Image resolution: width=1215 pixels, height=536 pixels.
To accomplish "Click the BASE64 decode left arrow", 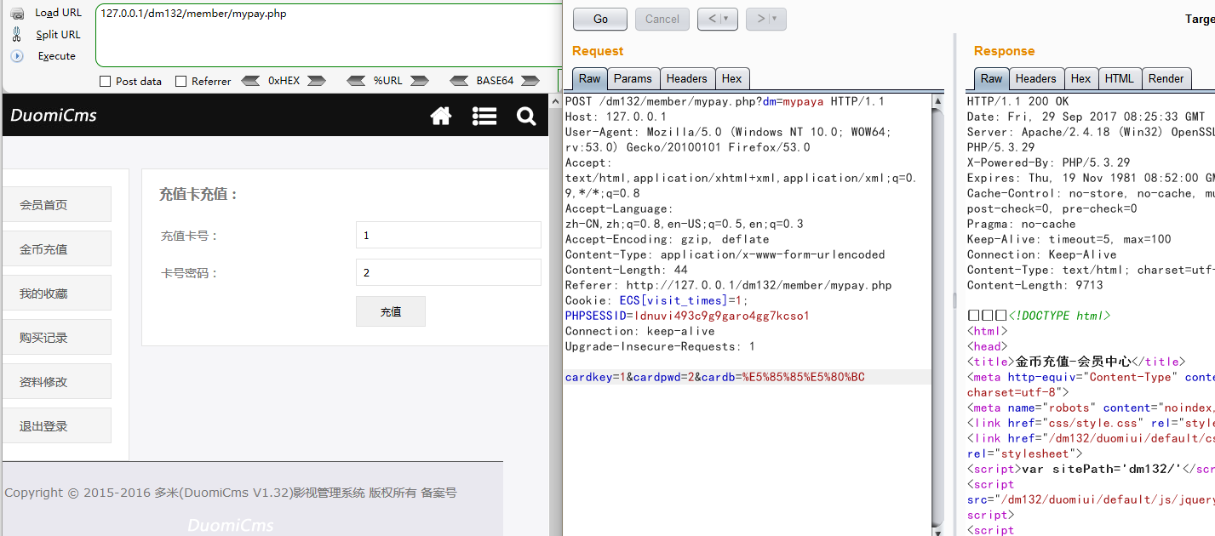I will [460, 81].
